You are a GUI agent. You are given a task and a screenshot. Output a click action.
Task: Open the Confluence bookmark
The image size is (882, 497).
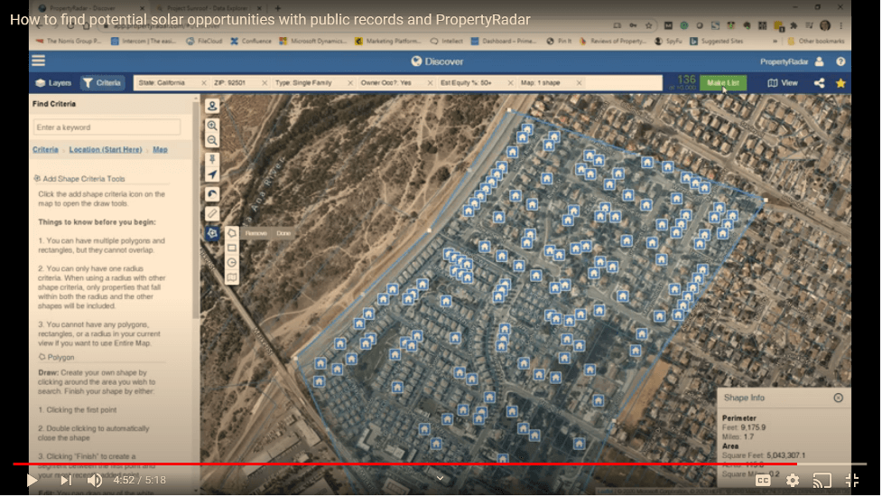tap(251, 41)
